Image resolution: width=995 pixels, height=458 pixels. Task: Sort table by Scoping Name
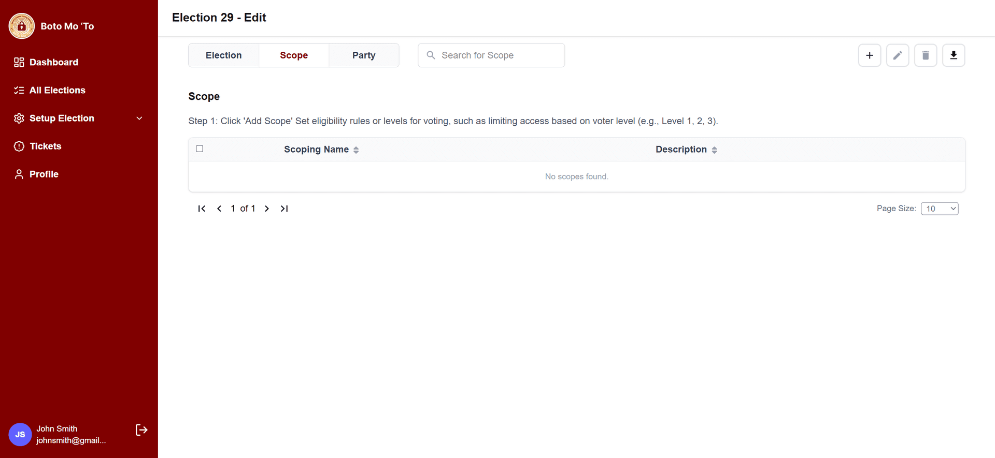pyautogui.click(x=321, y=150)
